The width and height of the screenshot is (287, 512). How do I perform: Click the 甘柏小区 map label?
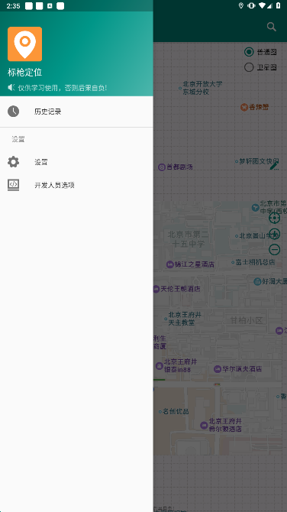pos(247,320)
